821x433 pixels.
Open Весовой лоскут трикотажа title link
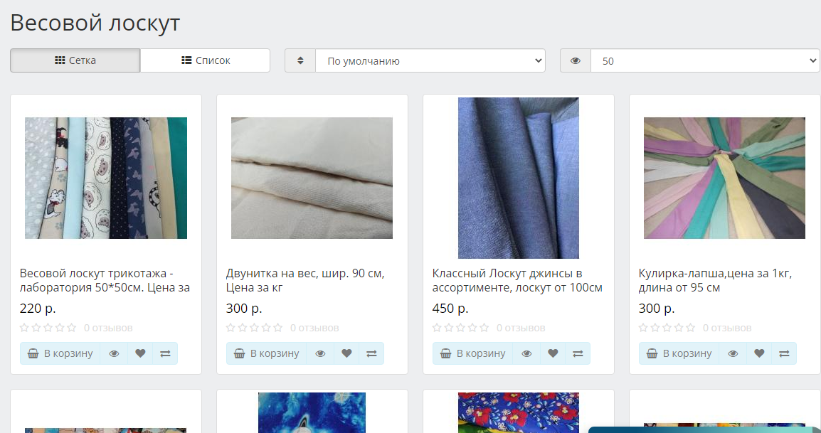pos(105,280)
